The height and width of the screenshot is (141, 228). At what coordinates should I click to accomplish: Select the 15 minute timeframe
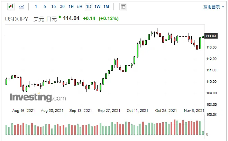[x=53, y=7]
